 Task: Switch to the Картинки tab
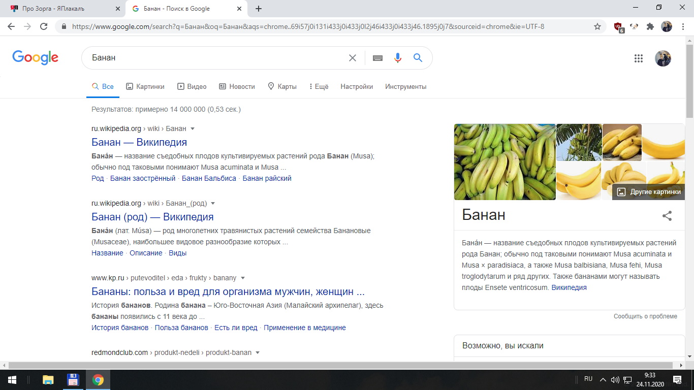point(145,87)
